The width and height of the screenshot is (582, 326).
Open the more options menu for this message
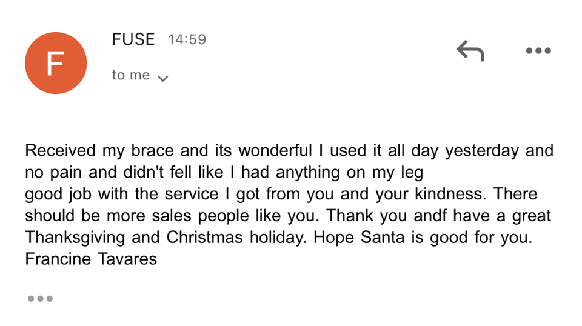tap(538, 50)
